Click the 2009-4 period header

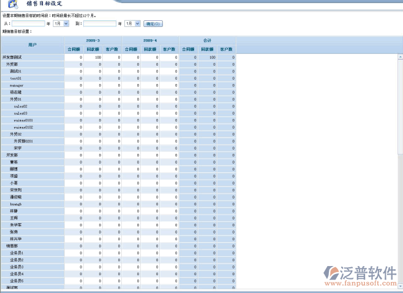(150, 40)
